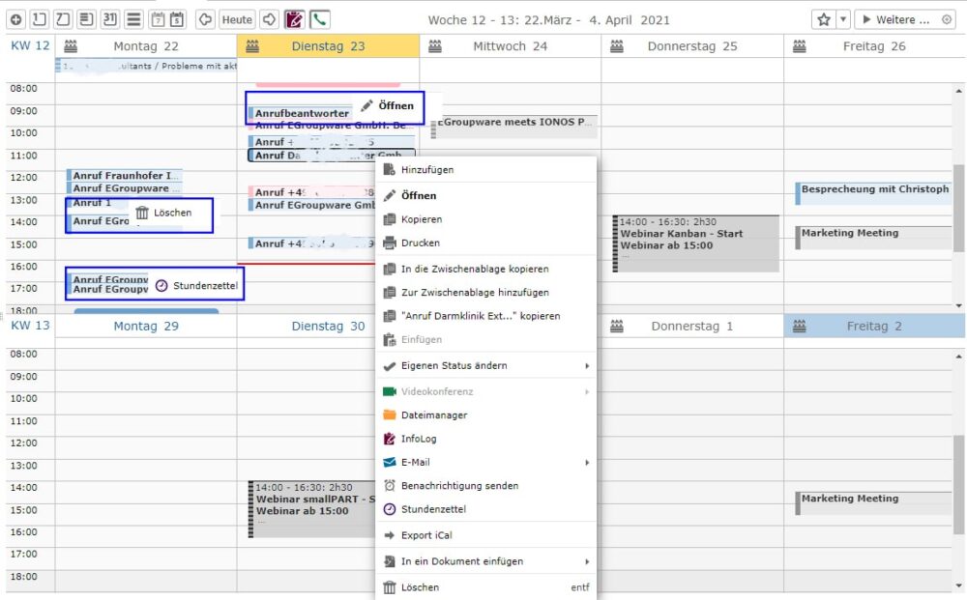Click the Heute button

[237, 19]
